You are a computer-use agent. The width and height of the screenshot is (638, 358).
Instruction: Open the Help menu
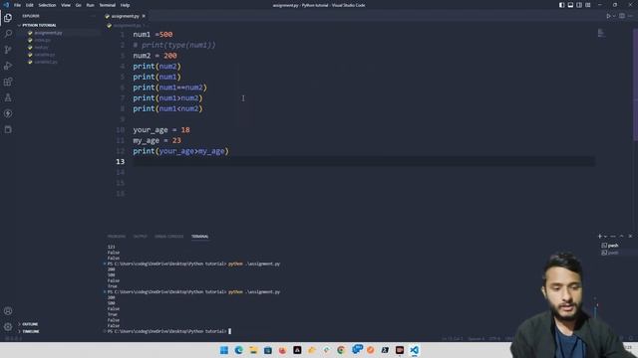125,5
